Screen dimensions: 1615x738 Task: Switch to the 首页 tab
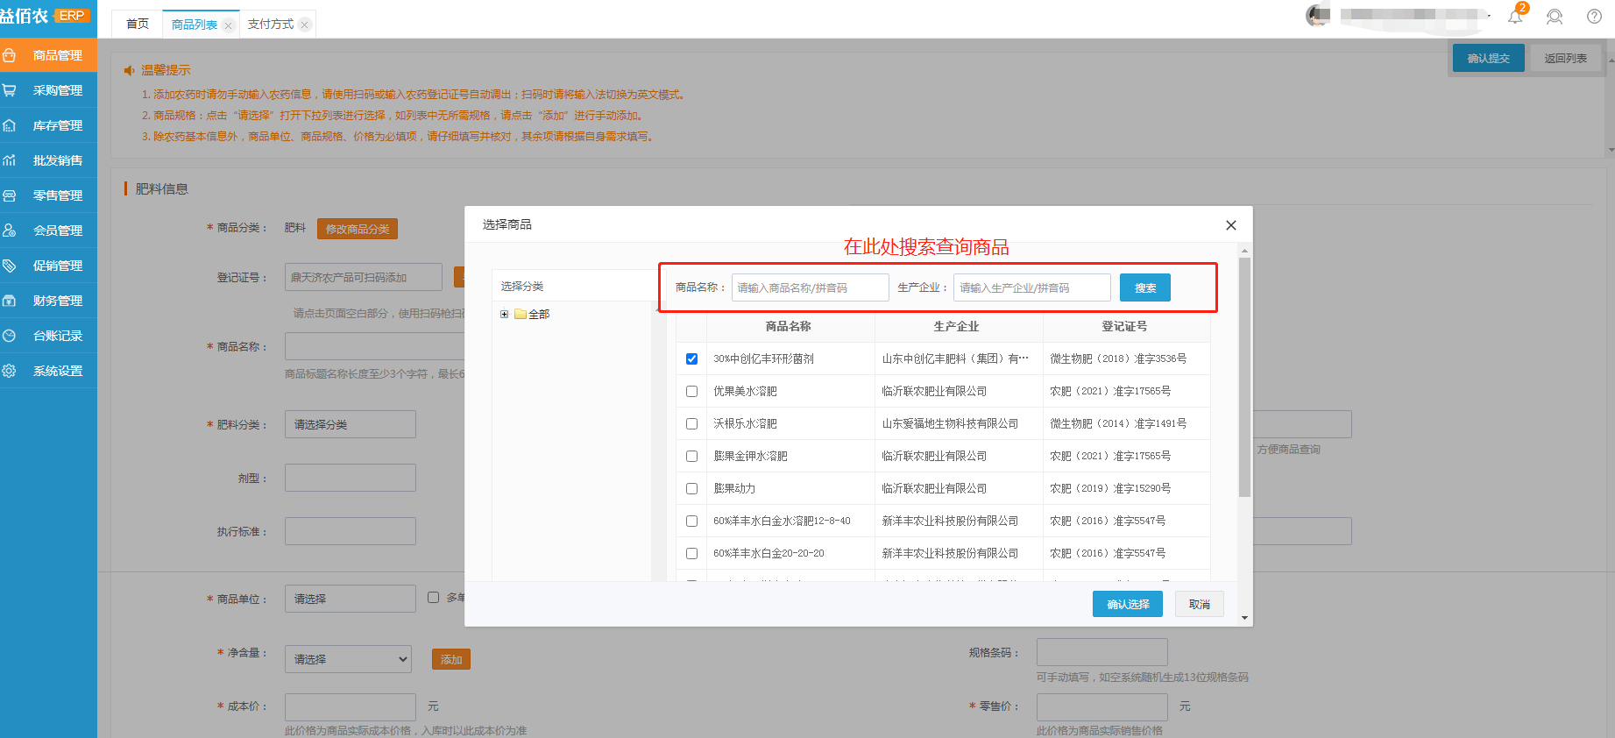[x=138, y=25]
